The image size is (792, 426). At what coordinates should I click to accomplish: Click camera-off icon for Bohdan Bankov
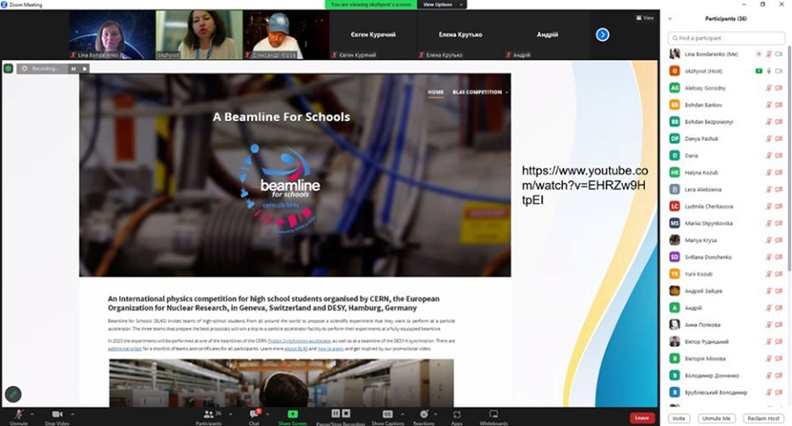click(x=779, y=105)
